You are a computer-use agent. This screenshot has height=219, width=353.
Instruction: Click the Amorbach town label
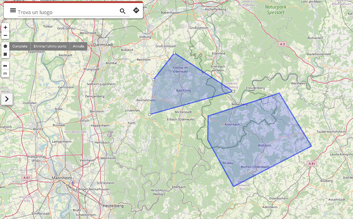[232, 125]
